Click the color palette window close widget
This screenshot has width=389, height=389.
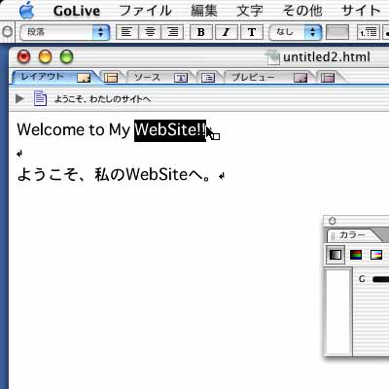tap(332, 221)
